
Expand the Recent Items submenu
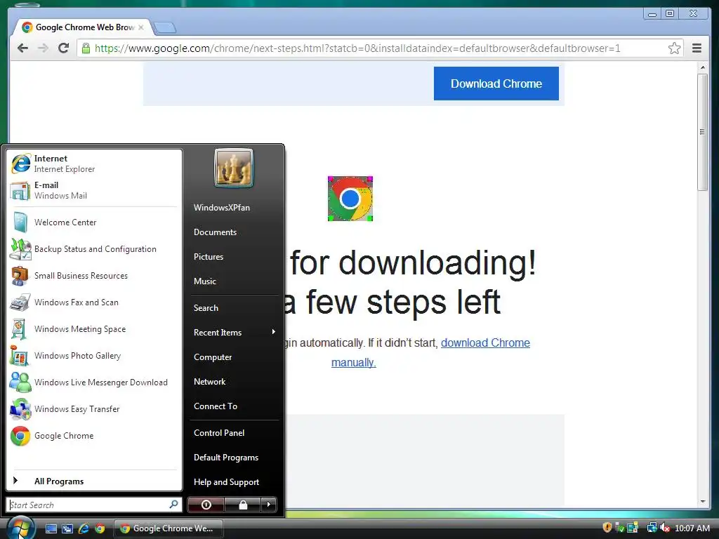click(234, 332)
